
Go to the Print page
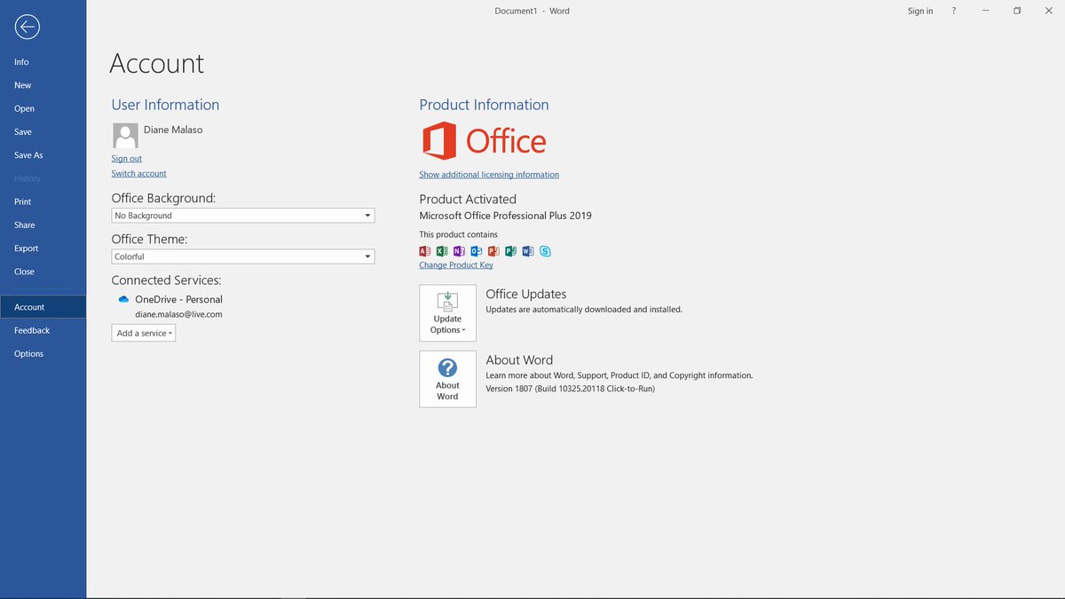[43, 201]
